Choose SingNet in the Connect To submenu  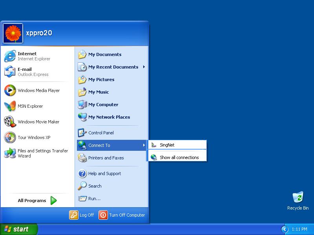coord(177,145)
